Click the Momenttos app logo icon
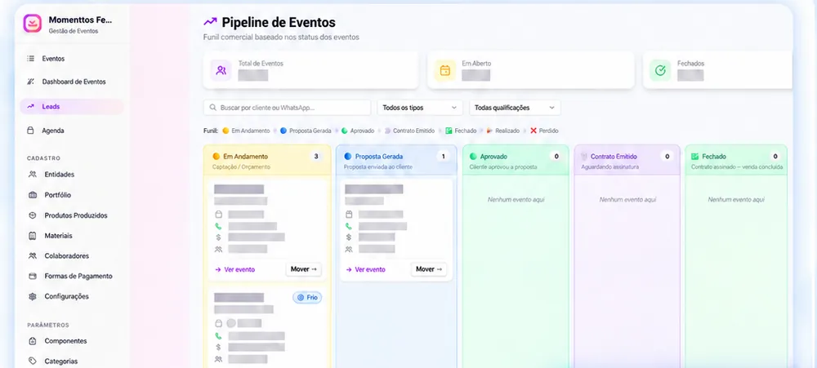 pos(33,24)
